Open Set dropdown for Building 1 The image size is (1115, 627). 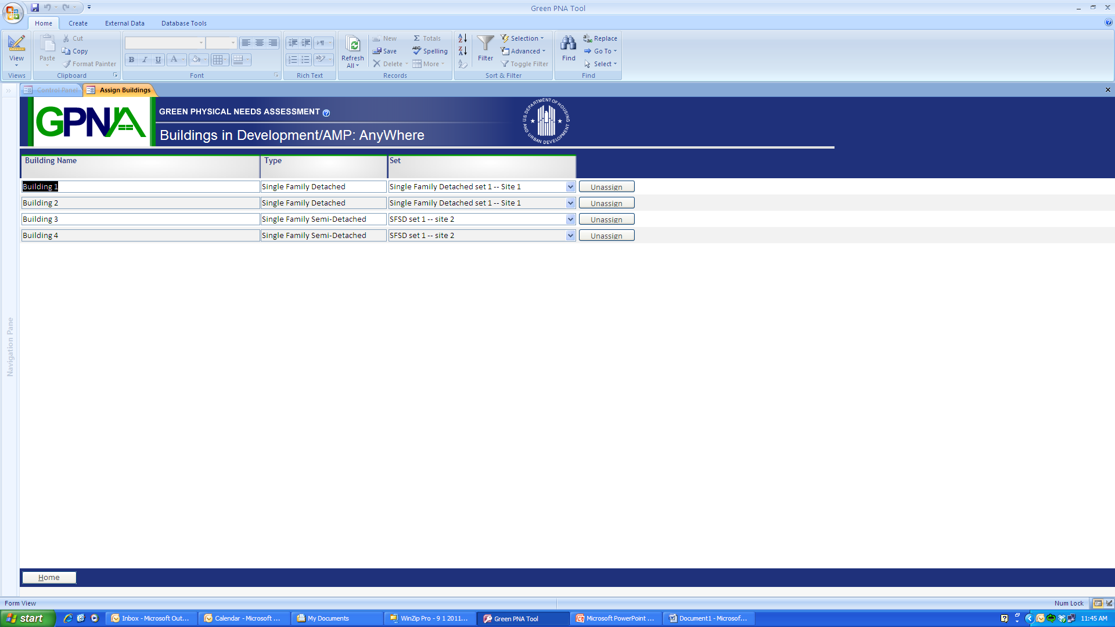570,187
